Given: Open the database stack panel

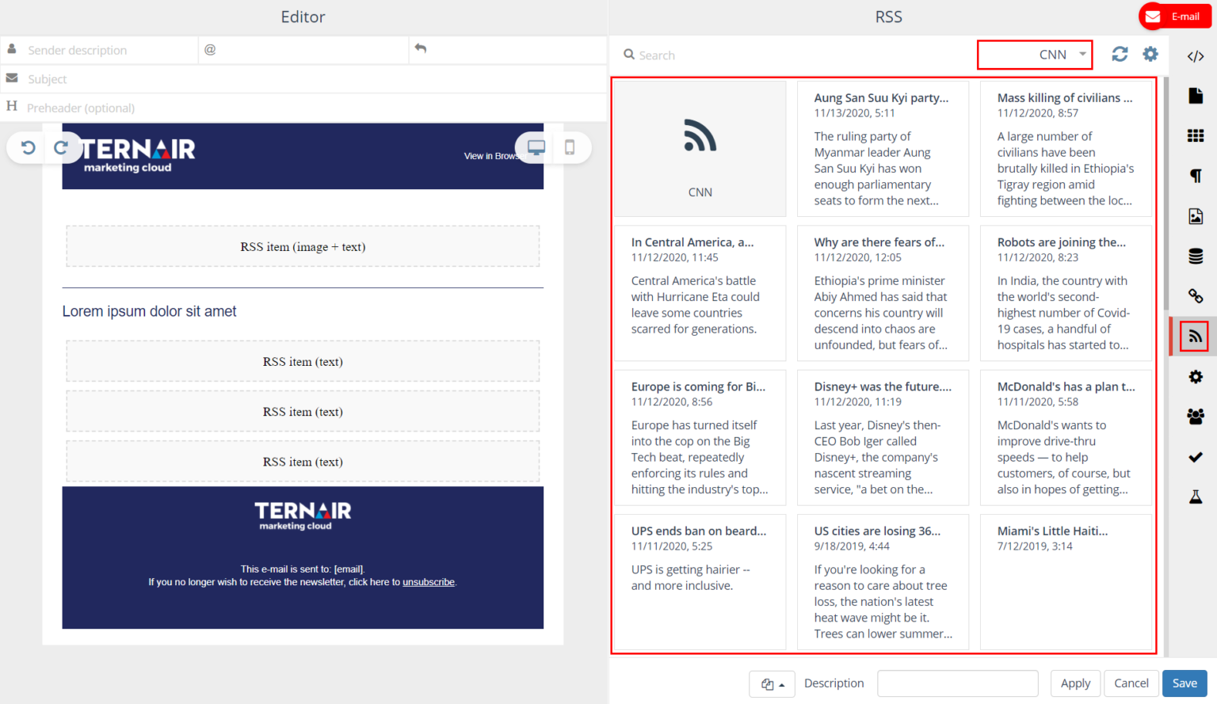Looking at the screenshot, I should 1196,256.
